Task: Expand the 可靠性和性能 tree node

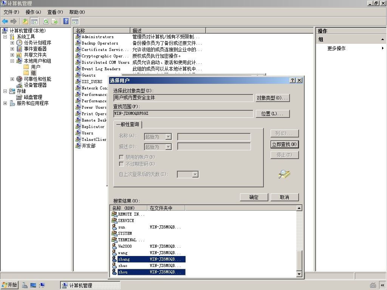Action: [12, 79]
